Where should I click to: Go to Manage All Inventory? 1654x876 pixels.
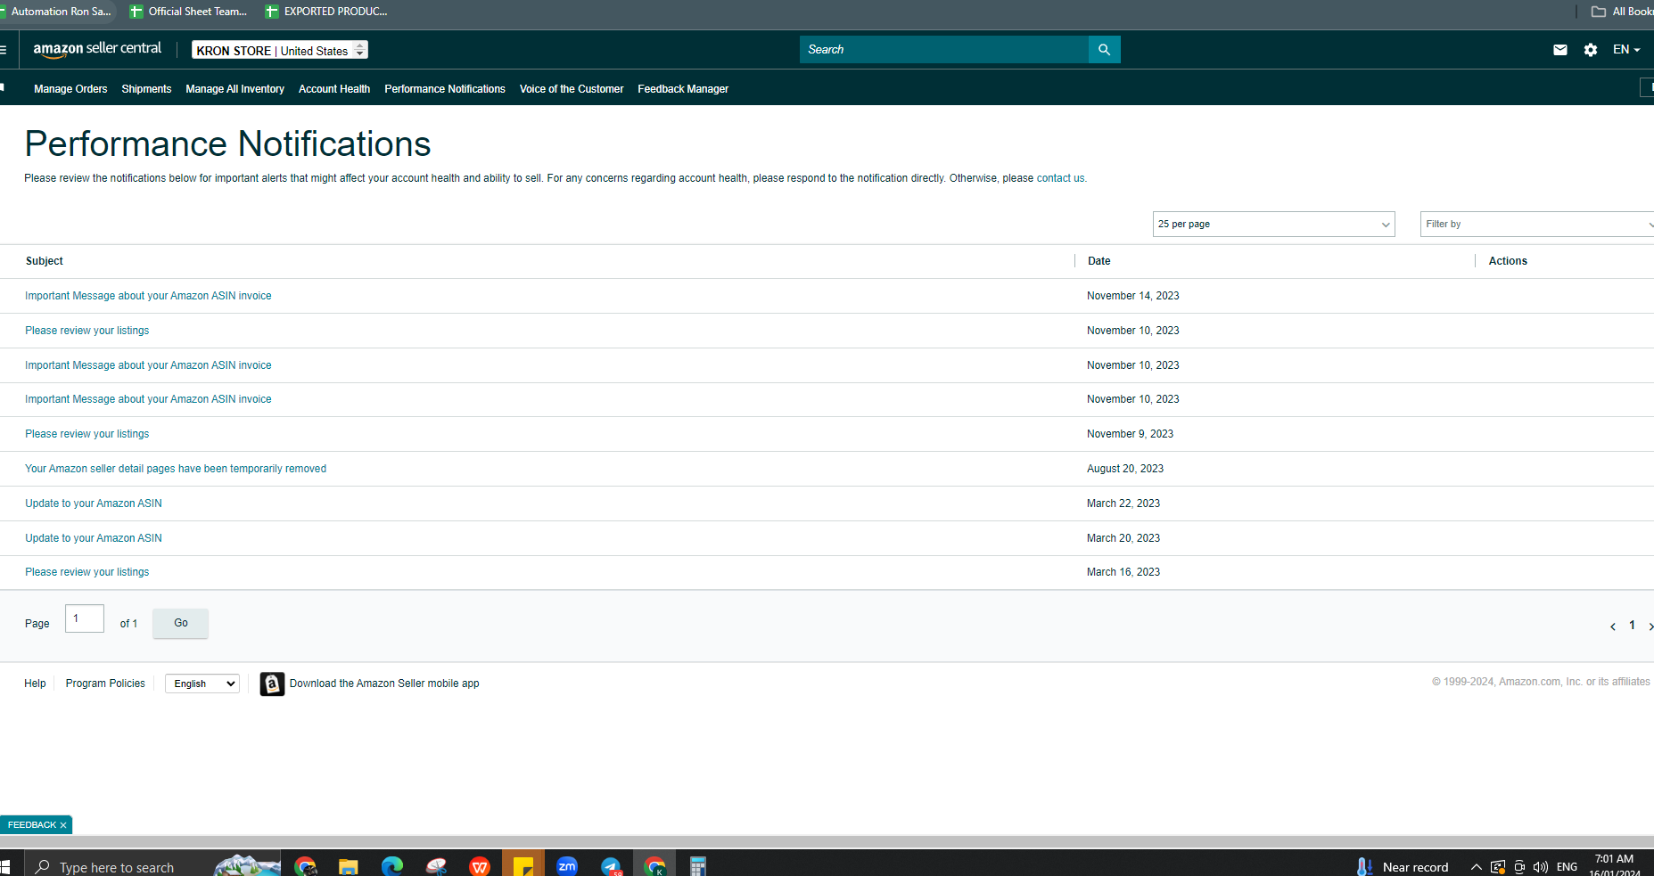pyautogui.click(x=235, y=89)
